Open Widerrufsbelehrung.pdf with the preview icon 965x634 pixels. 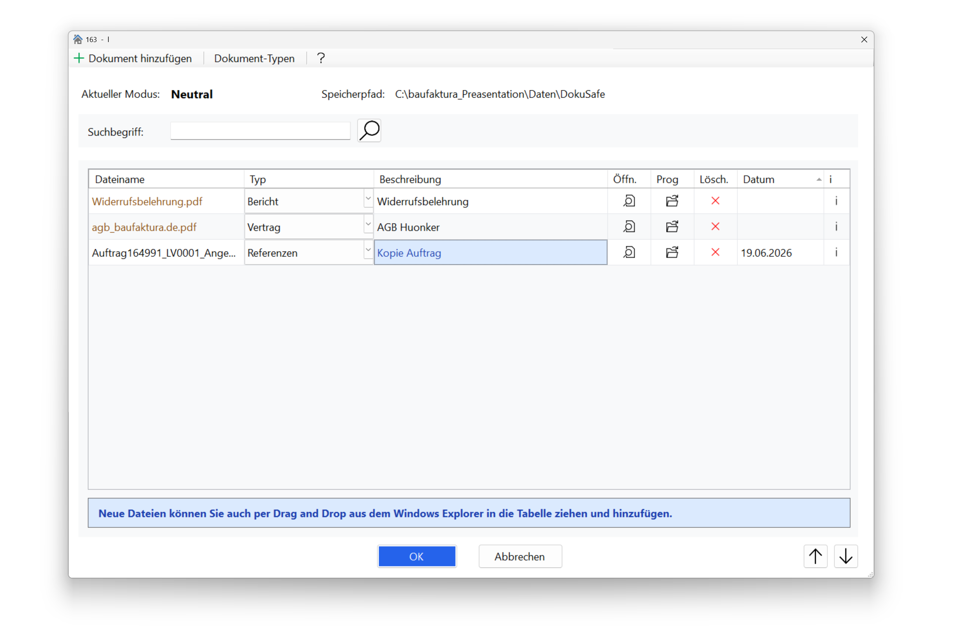tap(629, 201)
